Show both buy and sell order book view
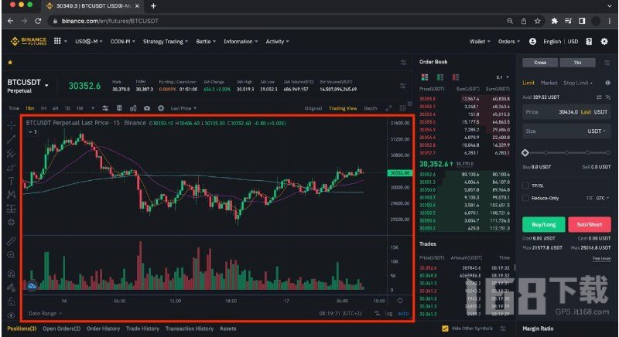 point(425,77)
